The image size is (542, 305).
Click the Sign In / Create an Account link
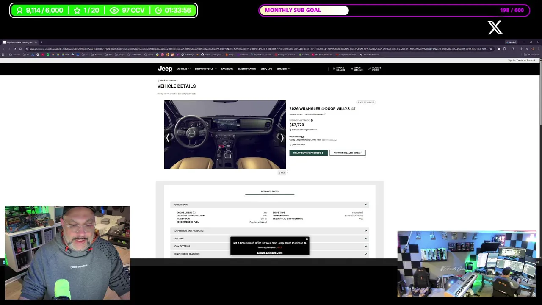click(522, 60)
